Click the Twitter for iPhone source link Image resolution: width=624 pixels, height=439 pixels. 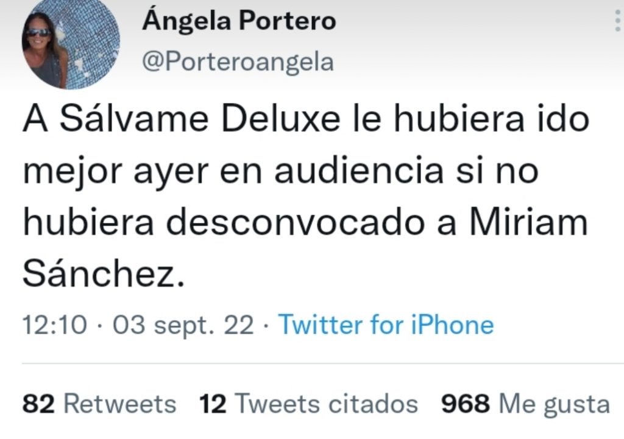pyautogui.click(x=386, y=325)
